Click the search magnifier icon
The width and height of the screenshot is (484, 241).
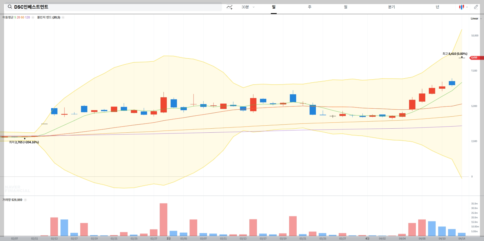pos(10,7)
